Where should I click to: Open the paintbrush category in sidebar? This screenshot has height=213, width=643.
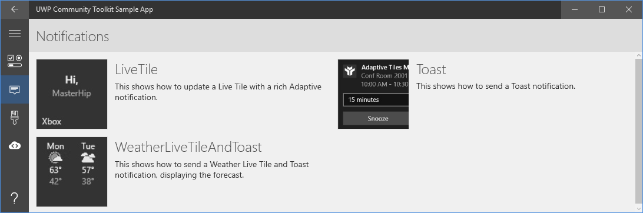pos(14,118)
